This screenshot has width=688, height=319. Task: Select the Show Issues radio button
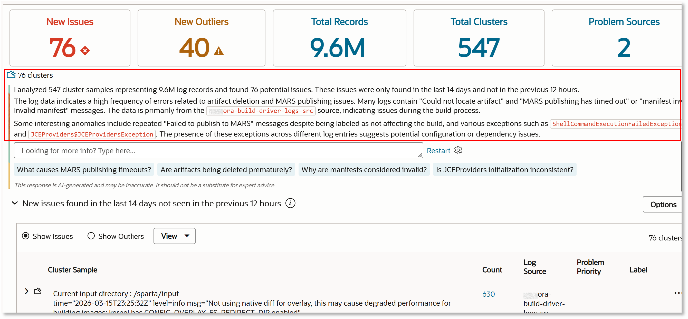(26, 236)
